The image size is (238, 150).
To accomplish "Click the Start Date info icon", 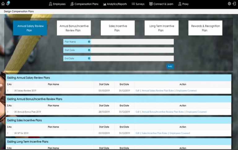I will 89,50.
